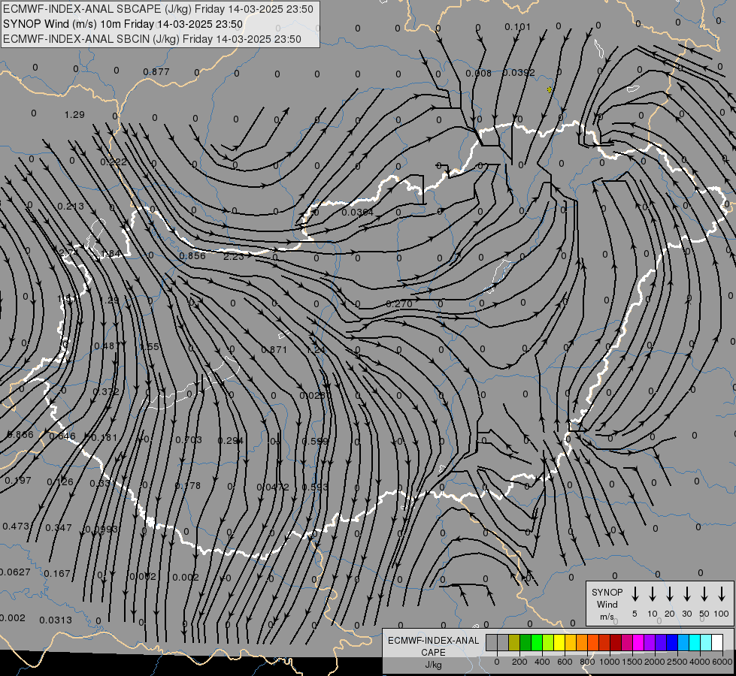Click the 0.101 value on the map
736x676 pixels.
518,27
